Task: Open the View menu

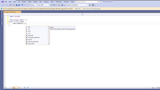Action: (14, 2)
